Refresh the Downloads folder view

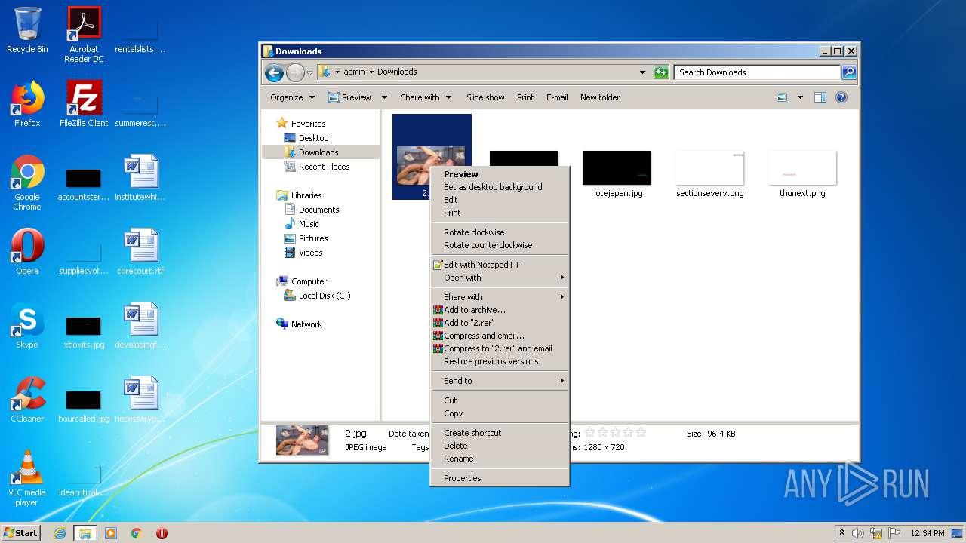pyautogui.click(x=661, y=72)
